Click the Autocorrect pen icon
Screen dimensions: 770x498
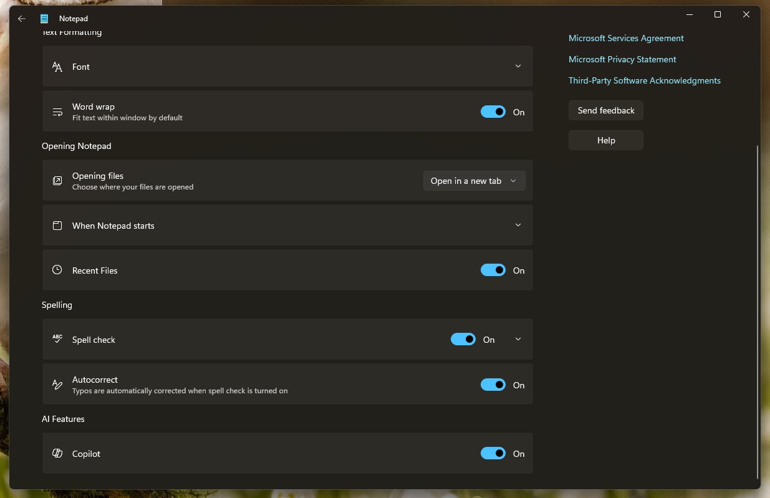pos(57,385)
